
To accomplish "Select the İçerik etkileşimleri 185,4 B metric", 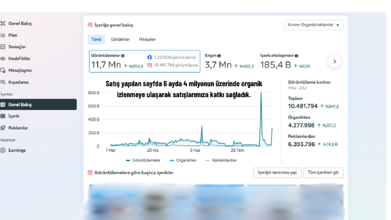I will coord(285,61).
